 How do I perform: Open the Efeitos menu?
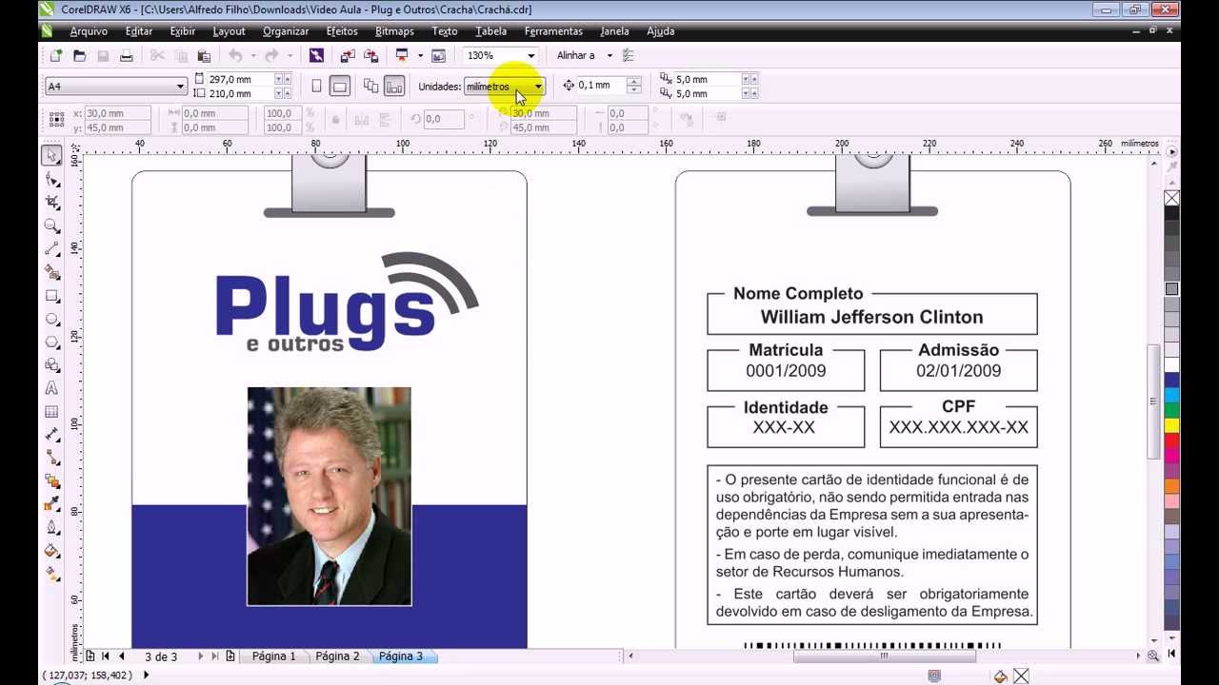pos(342,31)
